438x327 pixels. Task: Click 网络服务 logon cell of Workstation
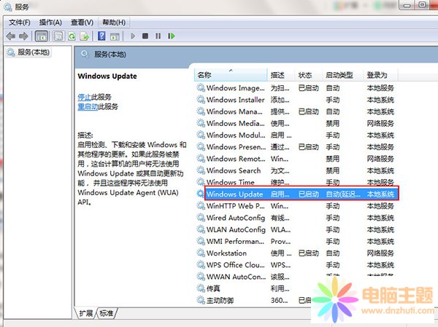point(380,253)
